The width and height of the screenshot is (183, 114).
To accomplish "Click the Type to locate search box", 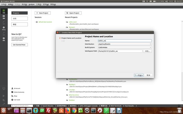I will [x=22, y=106].
